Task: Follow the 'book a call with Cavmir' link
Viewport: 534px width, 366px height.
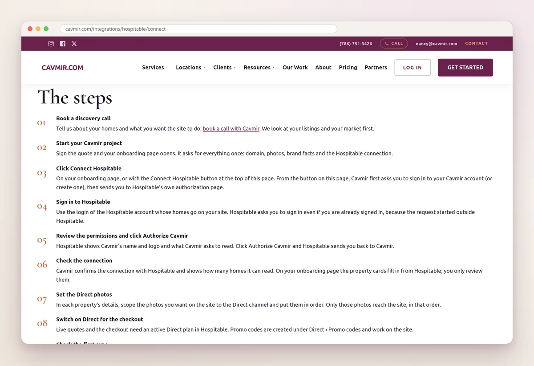Action: (x=231, y=129)
